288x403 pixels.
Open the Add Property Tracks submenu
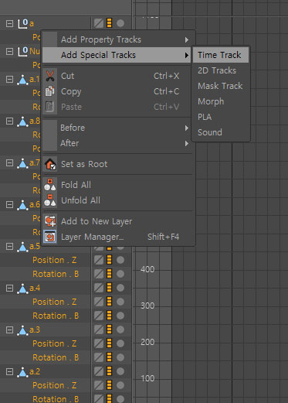(x=117, y=39)
